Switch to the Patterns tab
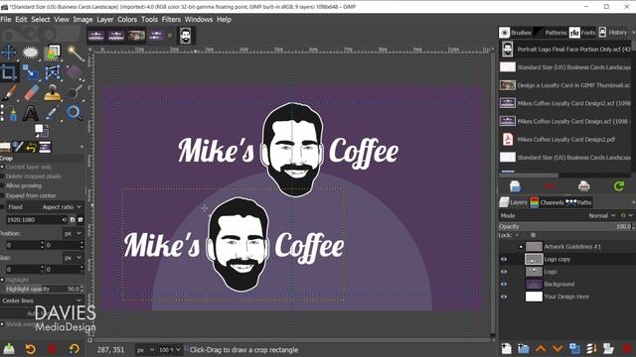Screen dimensions: 636x357 pos(551,33)
